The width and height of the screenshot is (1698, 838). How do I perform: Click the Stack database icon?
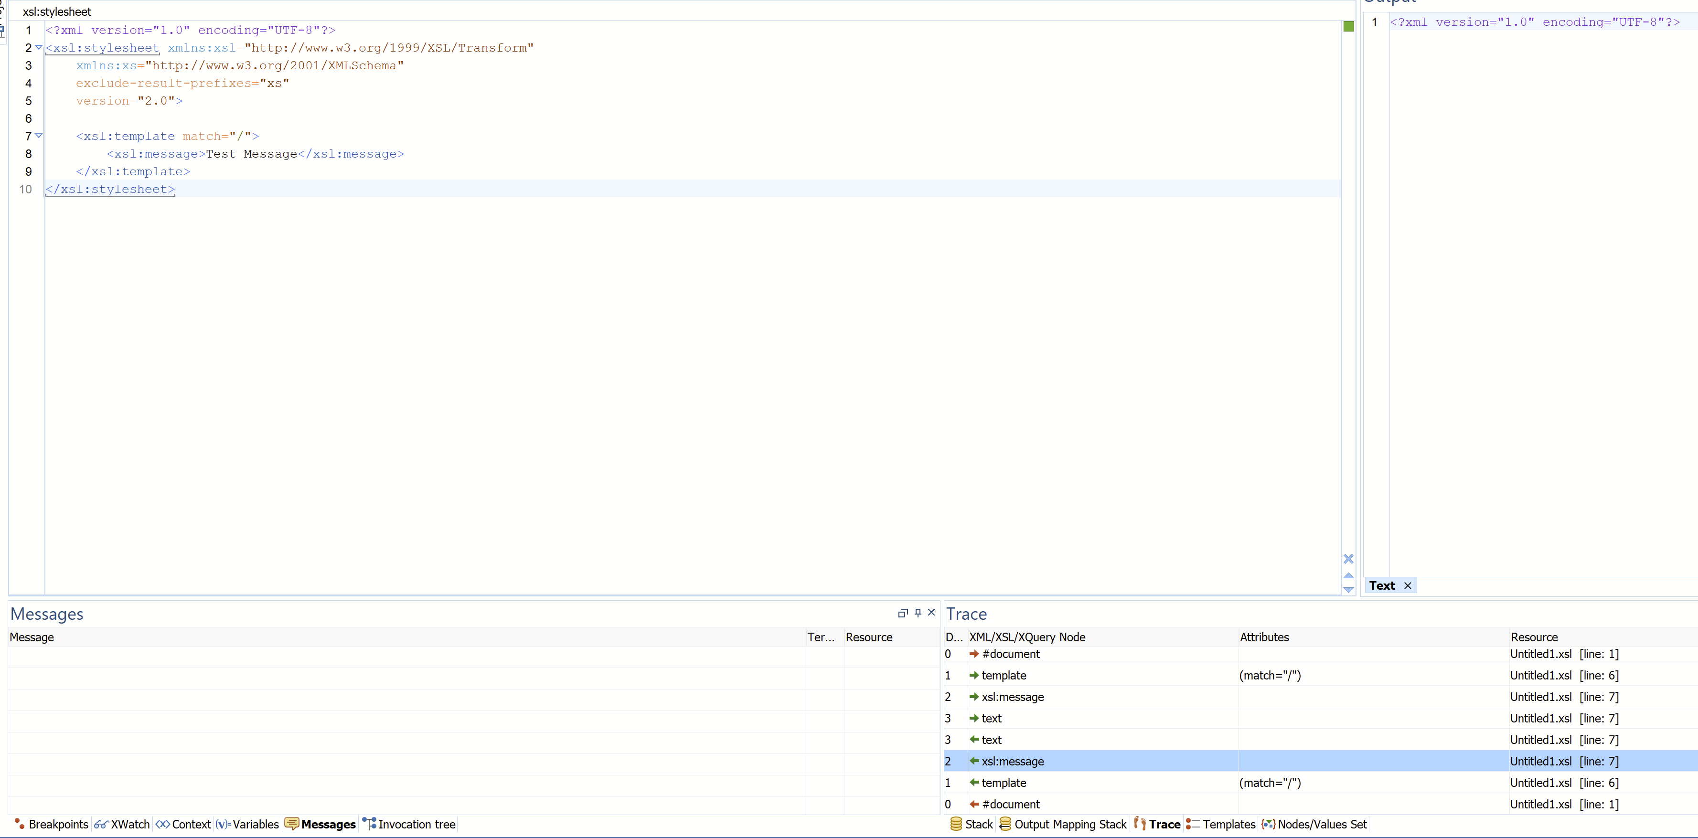pyautogui.click(x=956, y=824)
